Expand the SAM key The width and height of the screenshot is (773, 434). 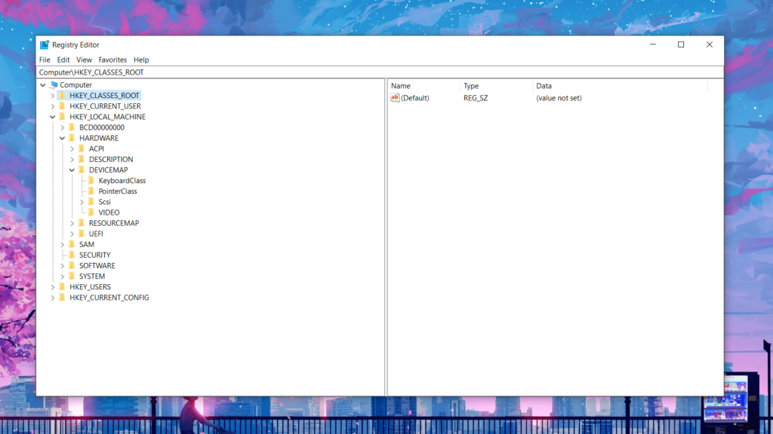click(x=63, y=244)
